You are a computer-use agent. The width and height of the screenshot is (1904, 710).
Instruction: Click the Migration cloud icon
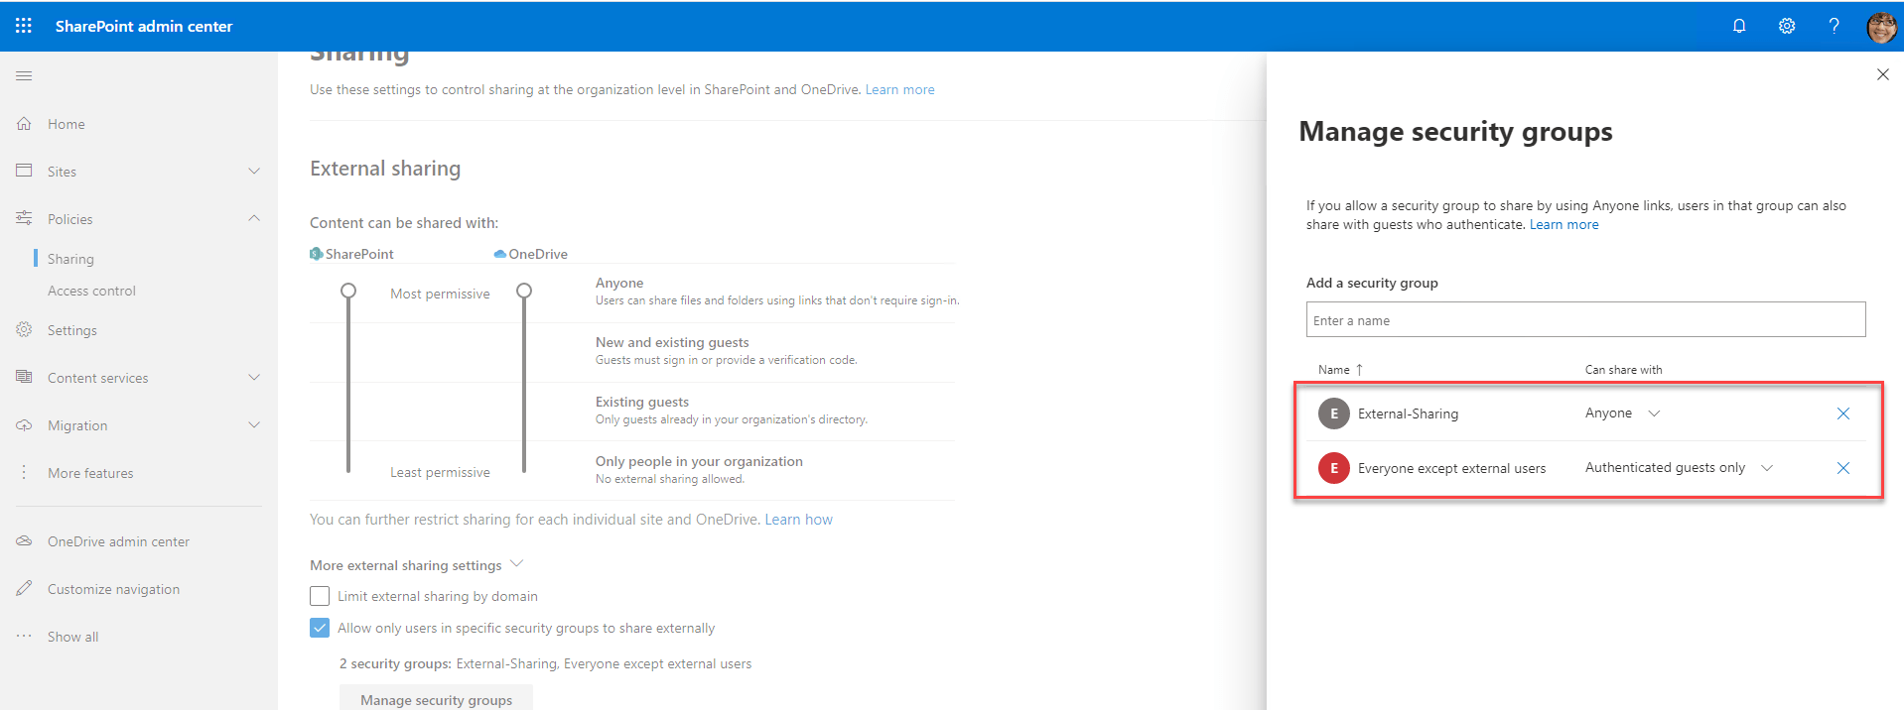click(x=24, y=424)
